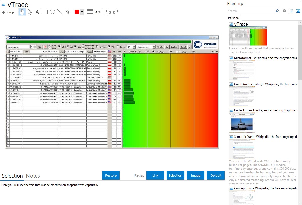Click the Default paste button

coord(216,175)
